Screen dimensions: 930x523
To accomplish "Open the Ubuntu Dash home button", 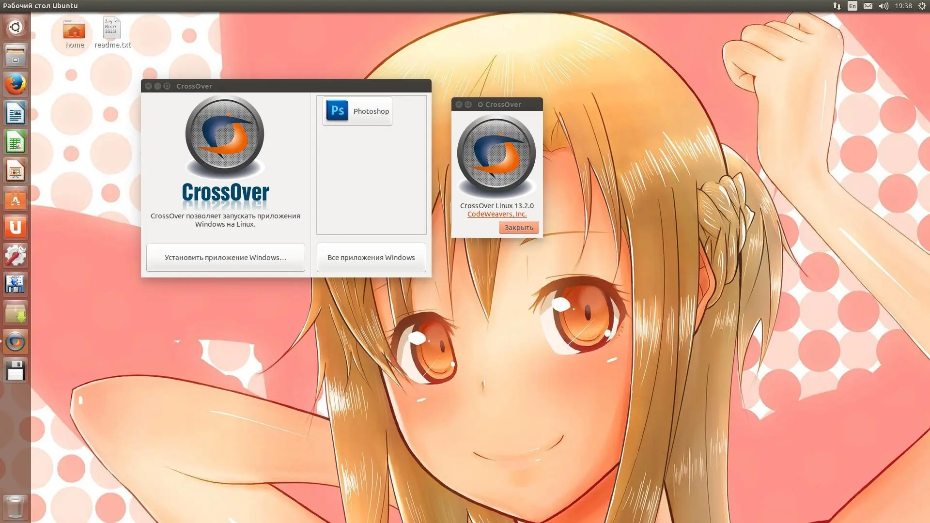I will [15, 27].
